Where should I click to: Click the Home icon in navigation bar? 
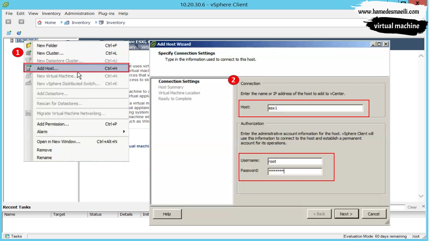[x=40, y=22]
